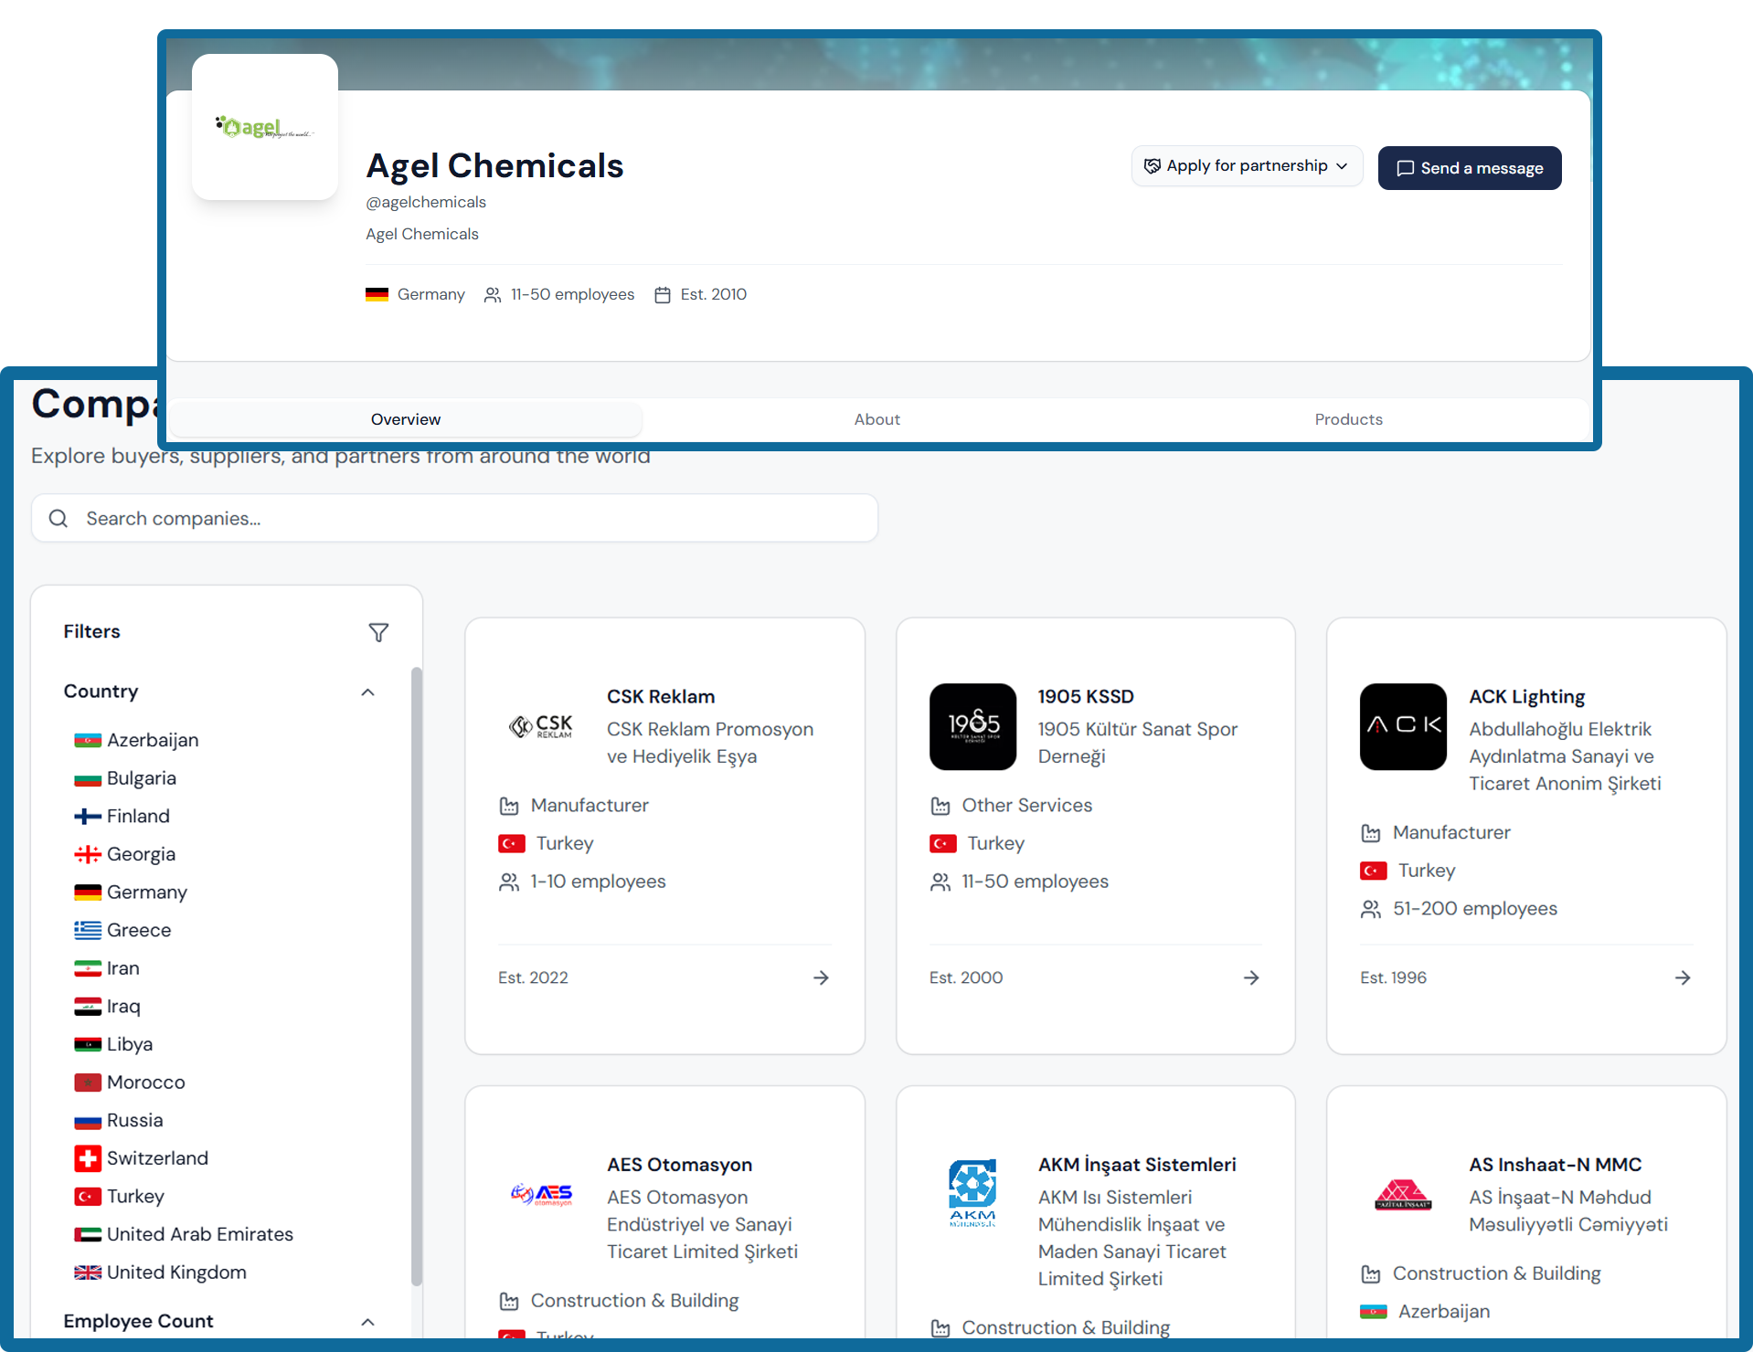Collapse the Employee Count filter section

367,1322
